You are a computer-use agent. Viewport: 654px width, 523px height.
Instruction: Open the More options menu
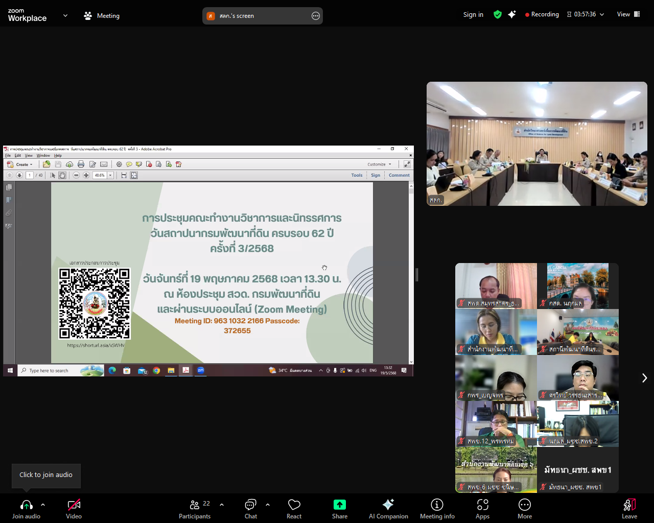[x=524, y=505]
